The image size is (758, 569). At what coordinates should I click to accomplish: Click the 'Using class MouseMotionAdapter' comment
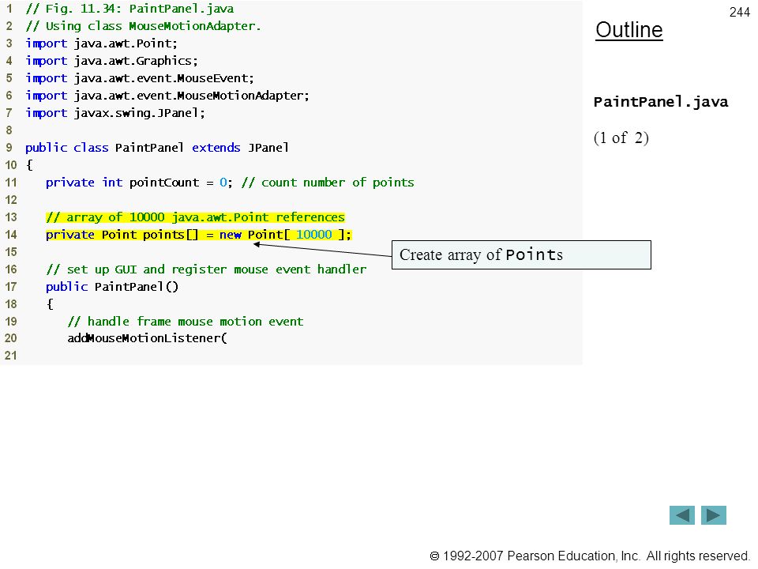point(143,26)
